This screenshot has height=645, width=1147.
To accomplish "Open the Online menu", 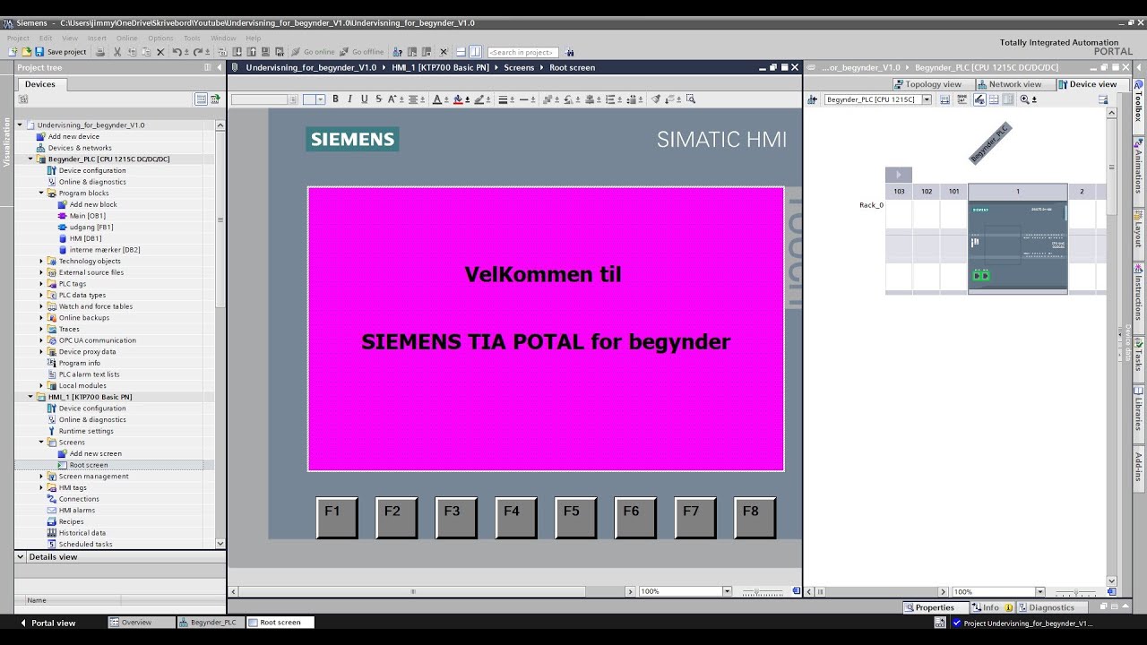I will [126, 38].
